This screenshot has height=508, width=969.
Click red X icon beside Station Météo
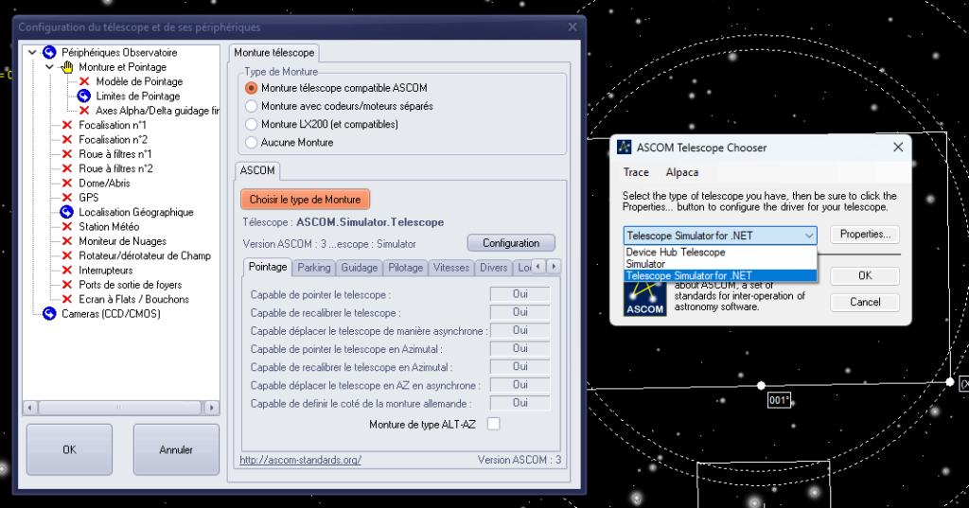pos(67,227)
